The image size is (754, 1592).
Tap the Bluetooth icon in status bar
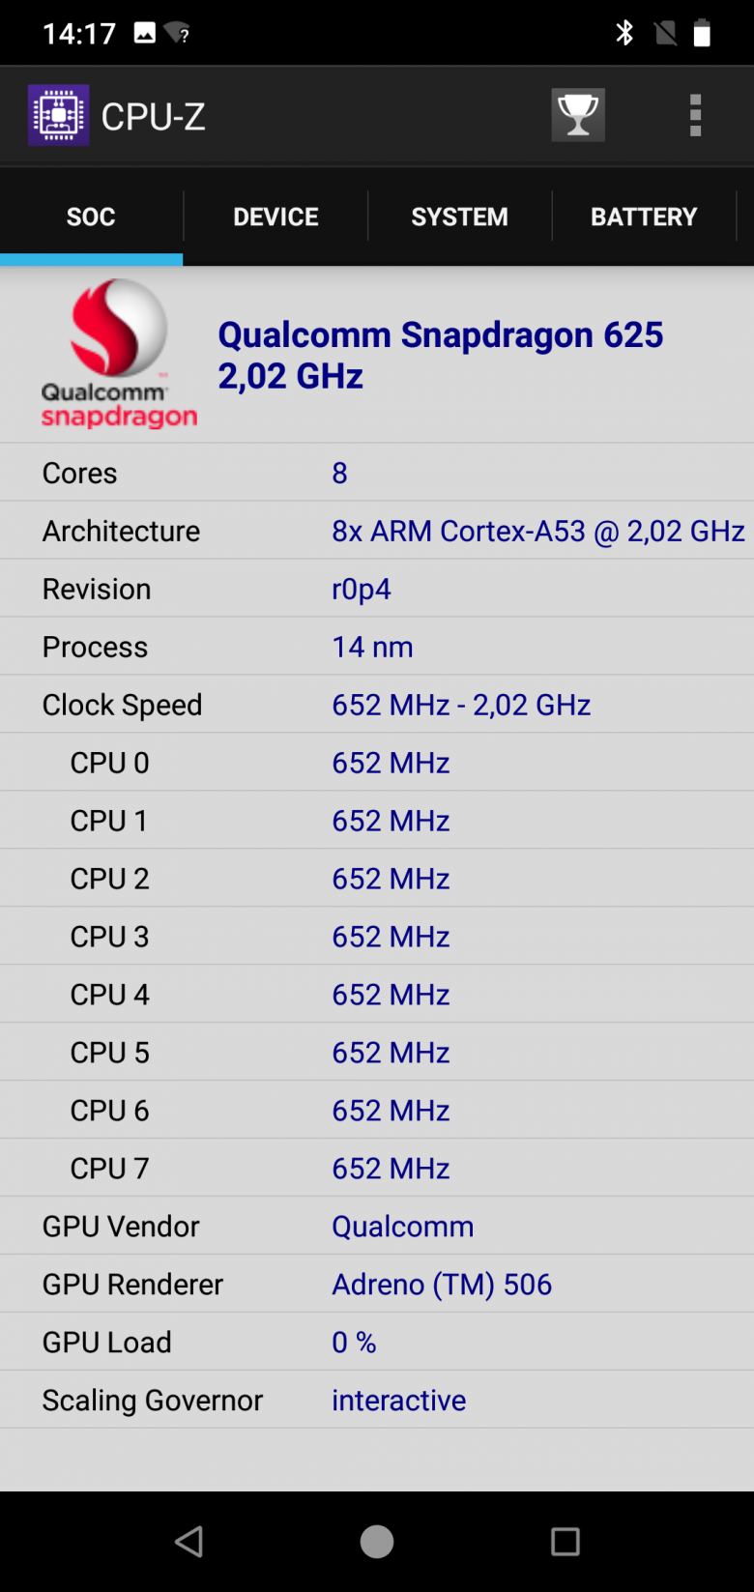[624, 34]
